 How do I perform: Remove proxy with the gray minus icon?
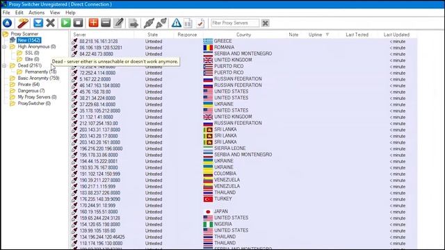(x=106, y=23)
